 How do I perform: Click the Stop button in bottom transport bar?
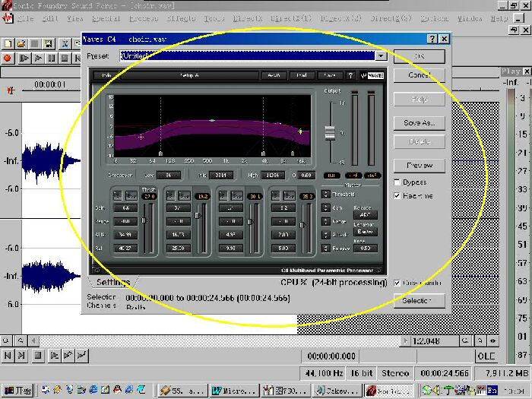coord(38,356)
